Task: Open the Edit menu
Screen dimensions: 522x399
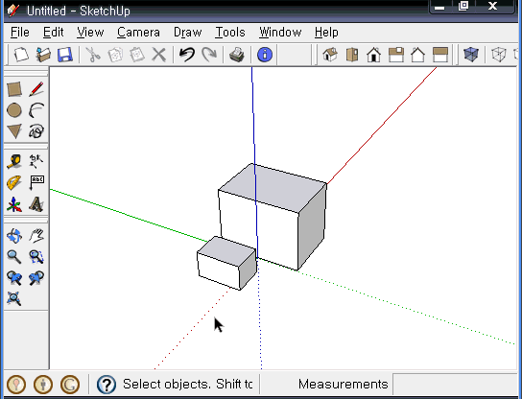Action: 54,33
